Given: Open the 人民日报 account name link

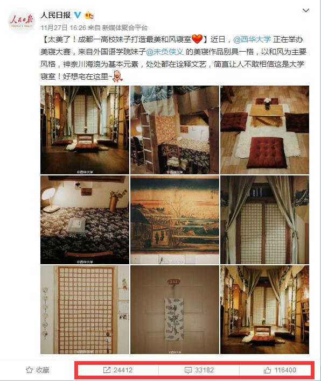Looking at the screenshot, I should click(55, 15).
